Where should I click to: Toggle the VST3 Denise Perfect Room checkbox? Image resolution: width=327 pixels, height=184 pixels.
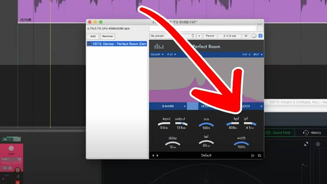tap(89, 44)
